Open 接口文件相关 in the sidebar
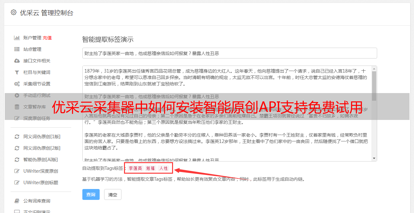 pyautogui.click(x=37, y=61)
